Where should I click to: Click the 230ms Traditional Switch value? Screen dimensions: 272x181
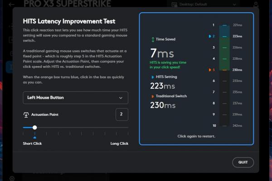point(163,105)
